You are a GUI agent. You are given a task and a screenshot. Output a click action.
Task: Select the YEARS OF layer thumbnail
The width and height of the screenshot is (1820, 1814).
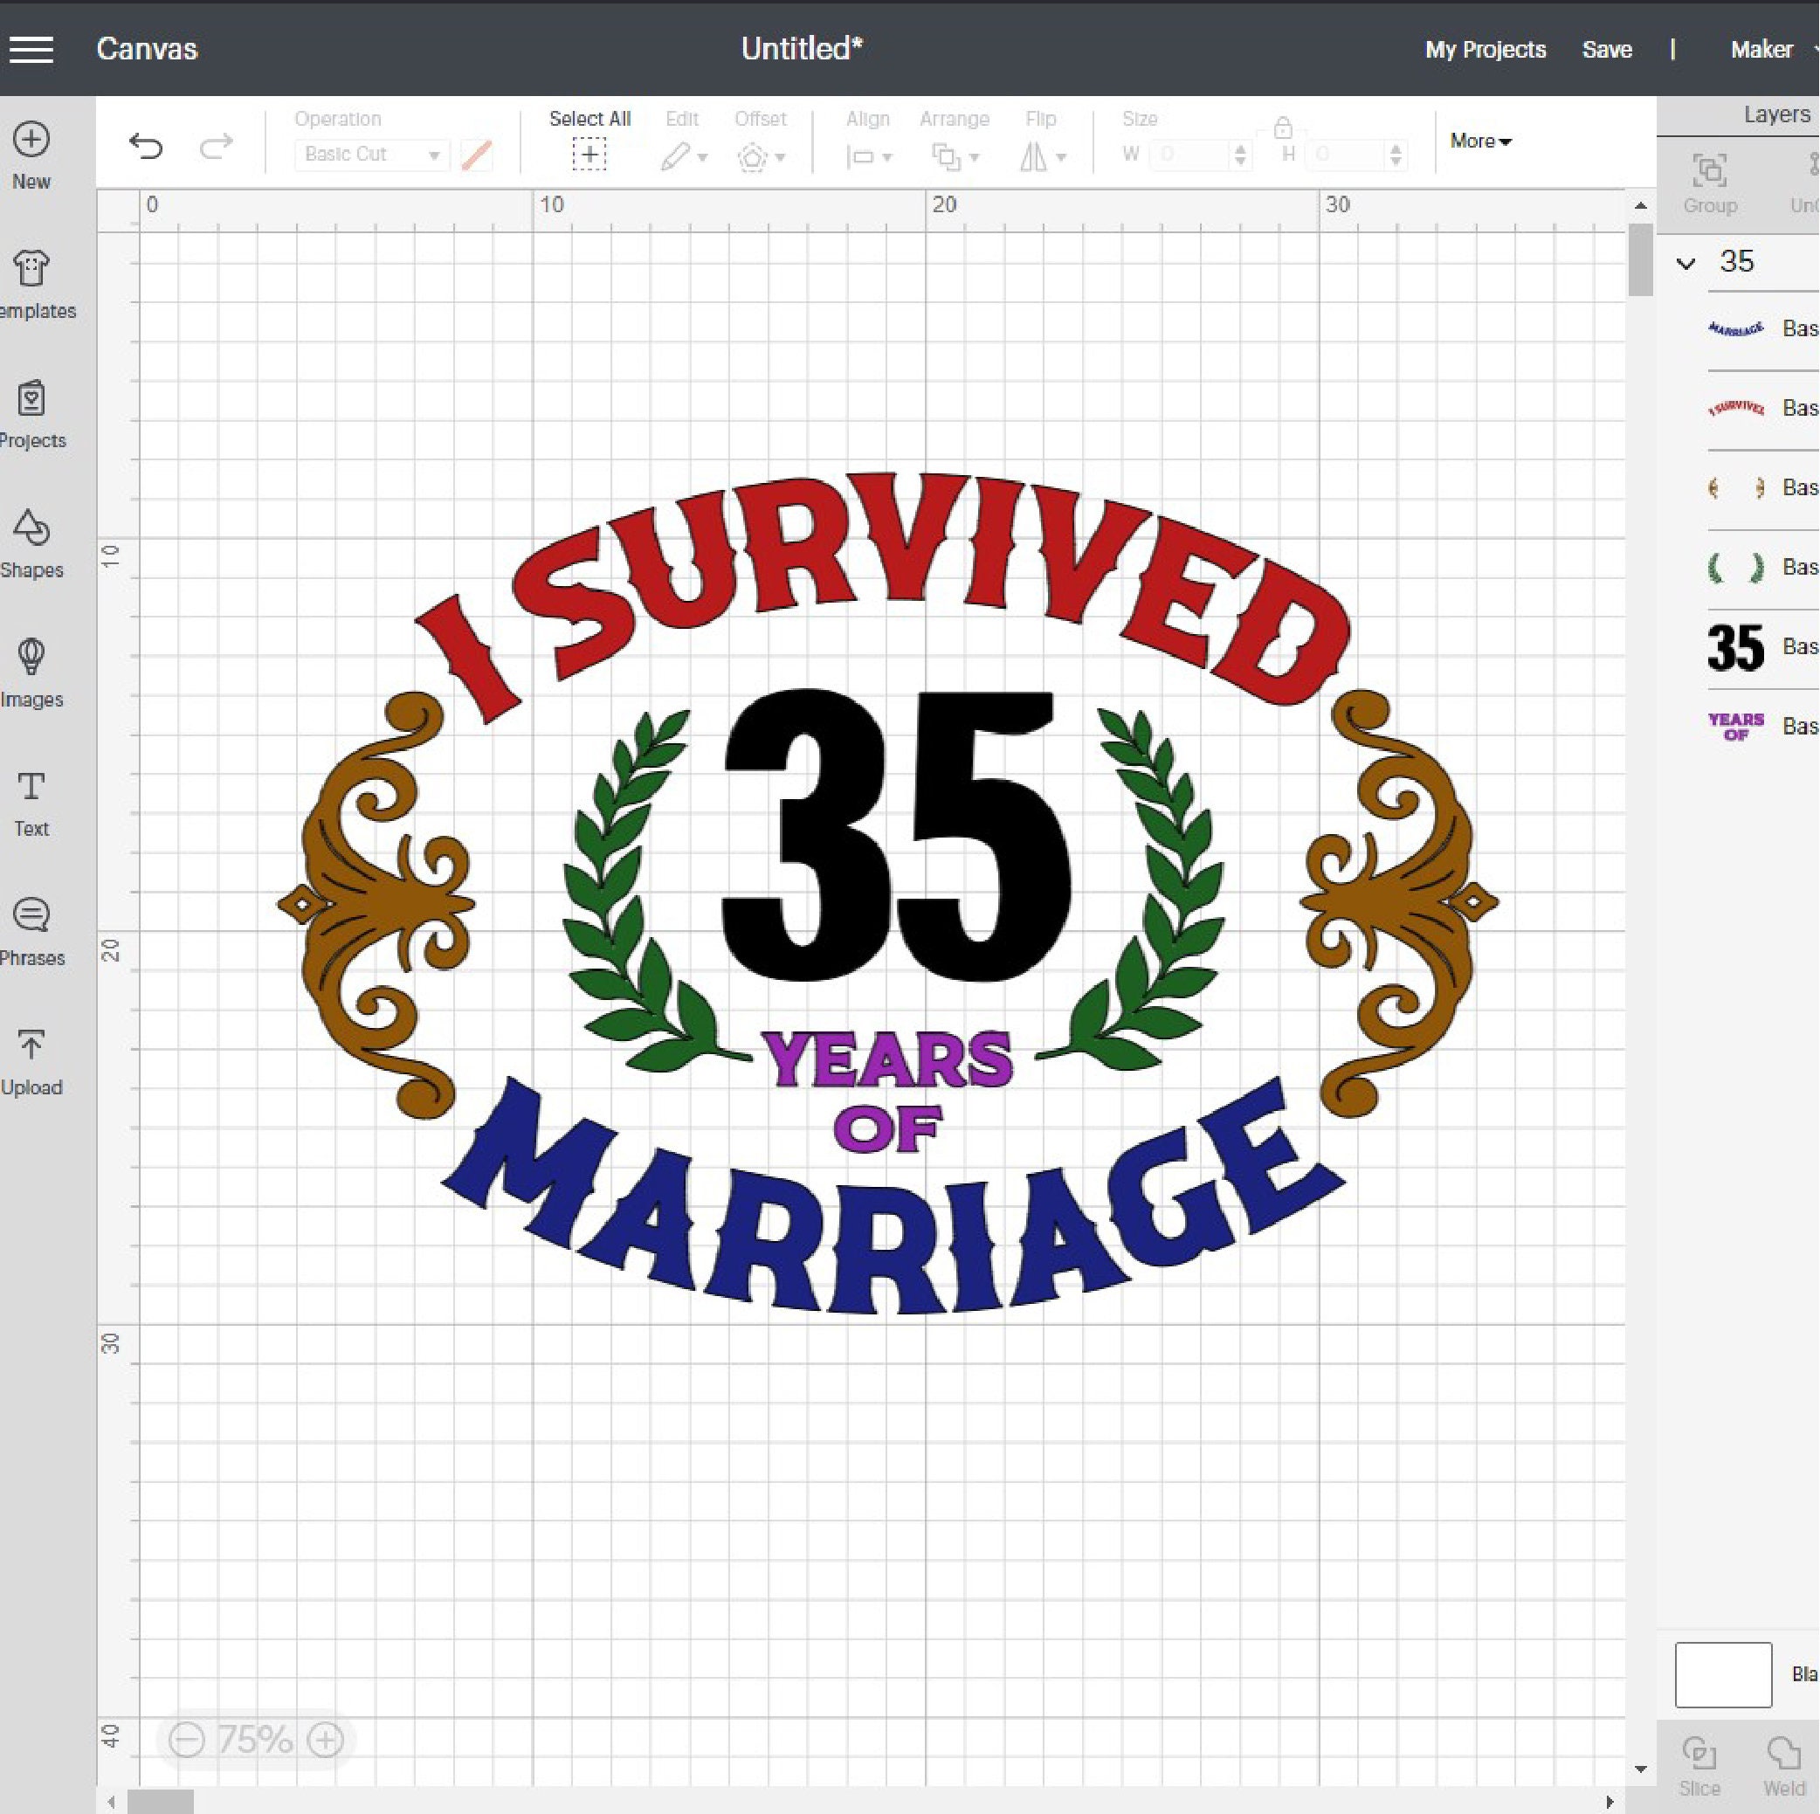(1735, 726)
